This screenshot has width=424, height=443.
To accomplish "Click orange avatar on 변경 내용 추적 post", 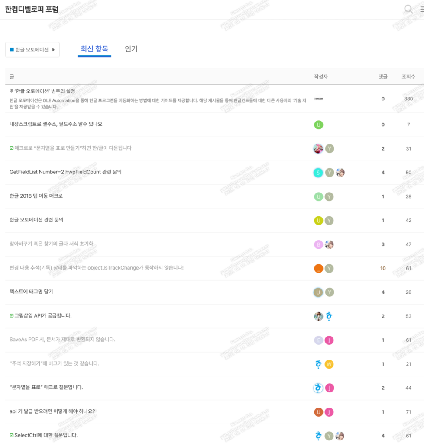I will pyautogui.click(x=318, y=268).
